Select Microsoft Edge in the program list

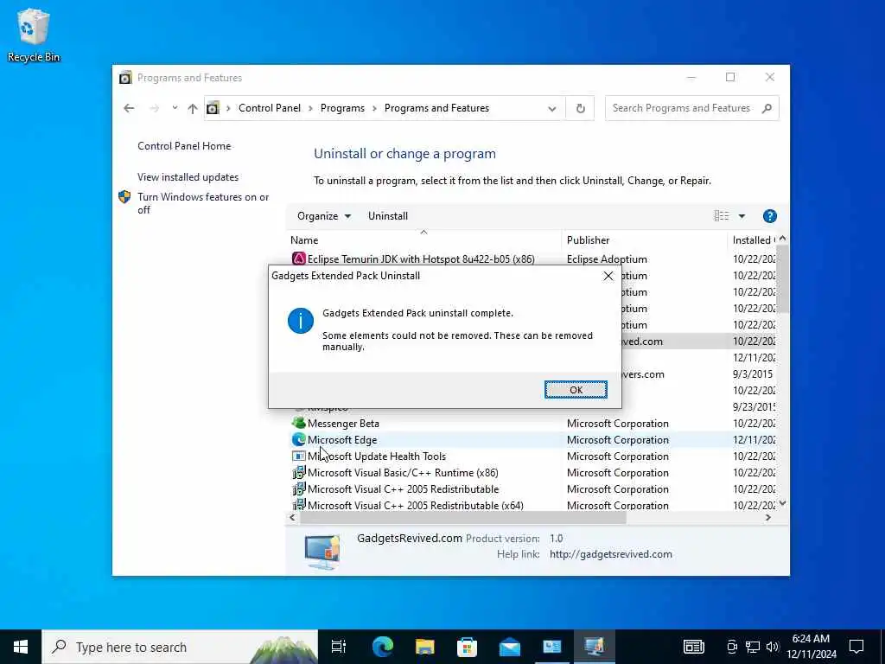tap(532, 440)
